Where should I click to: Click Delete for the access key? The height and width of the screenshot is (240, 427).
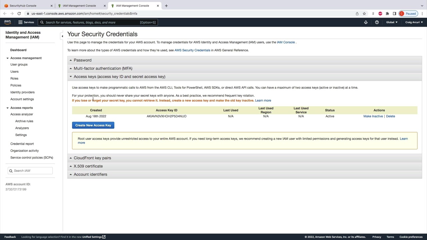click(390, 116)
